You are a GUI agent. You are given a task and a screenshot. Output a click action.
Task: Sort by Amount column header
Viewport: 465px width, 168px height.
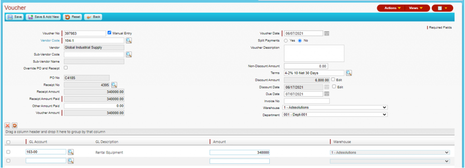pyautogui.click(x=219, y=142)
